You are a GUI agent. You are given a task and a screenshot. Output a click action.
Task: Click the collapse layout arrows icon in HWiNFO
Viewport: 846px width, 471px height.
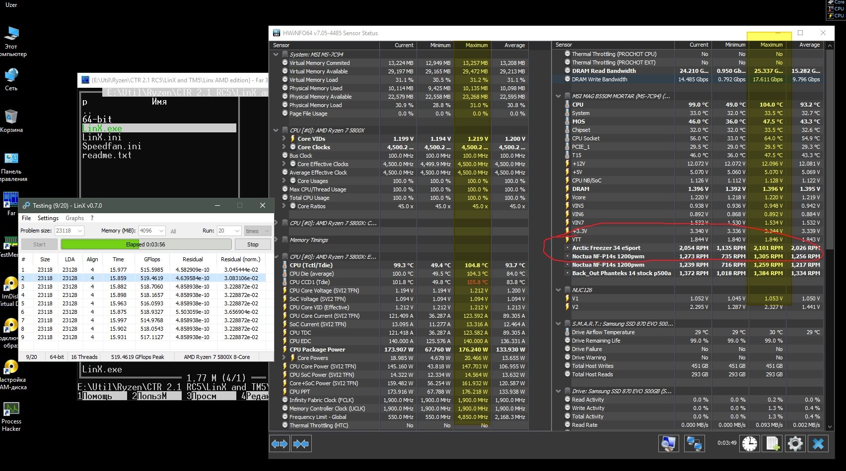301,444
